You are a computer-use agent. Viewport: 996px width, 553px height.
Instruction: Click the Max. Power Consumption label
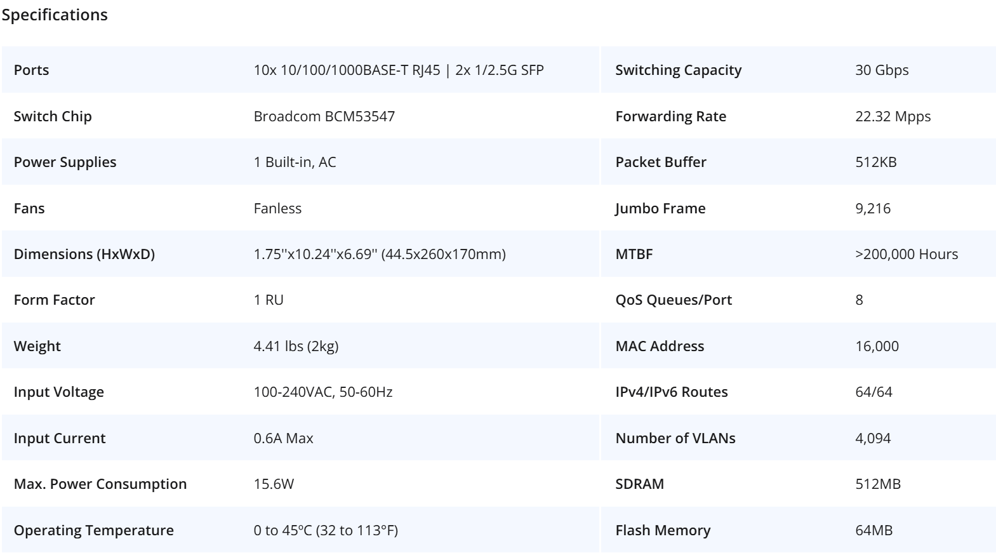(x=100, y=484)
